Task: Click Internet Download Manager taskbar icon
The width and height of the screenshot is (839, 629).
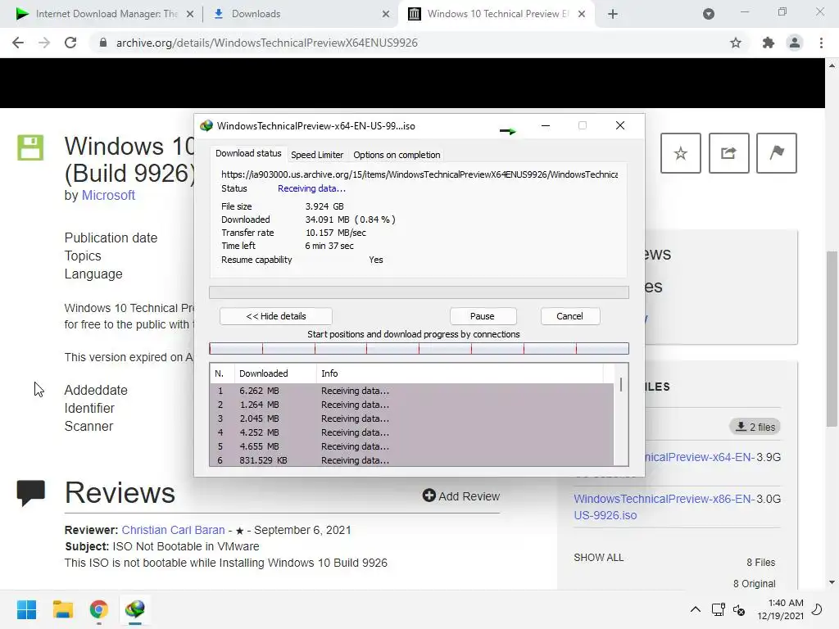Action: click(135, 609)
